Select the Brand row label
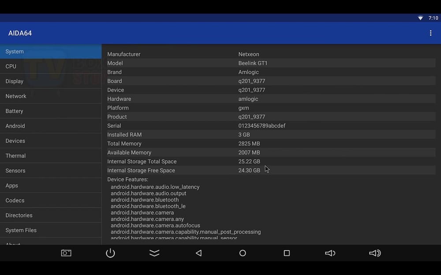Viewport: 441px width, 275px height. (115, 72)
